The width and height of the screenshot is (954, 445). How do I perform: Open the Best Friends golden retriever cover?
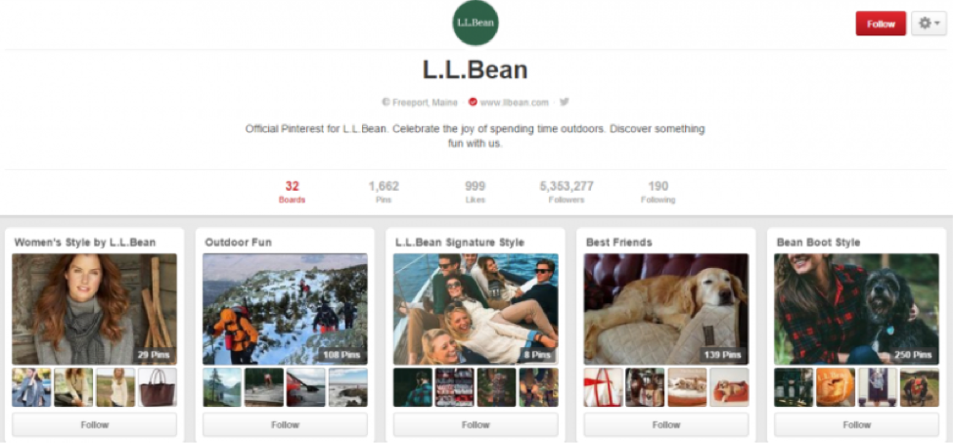point(666,309)
